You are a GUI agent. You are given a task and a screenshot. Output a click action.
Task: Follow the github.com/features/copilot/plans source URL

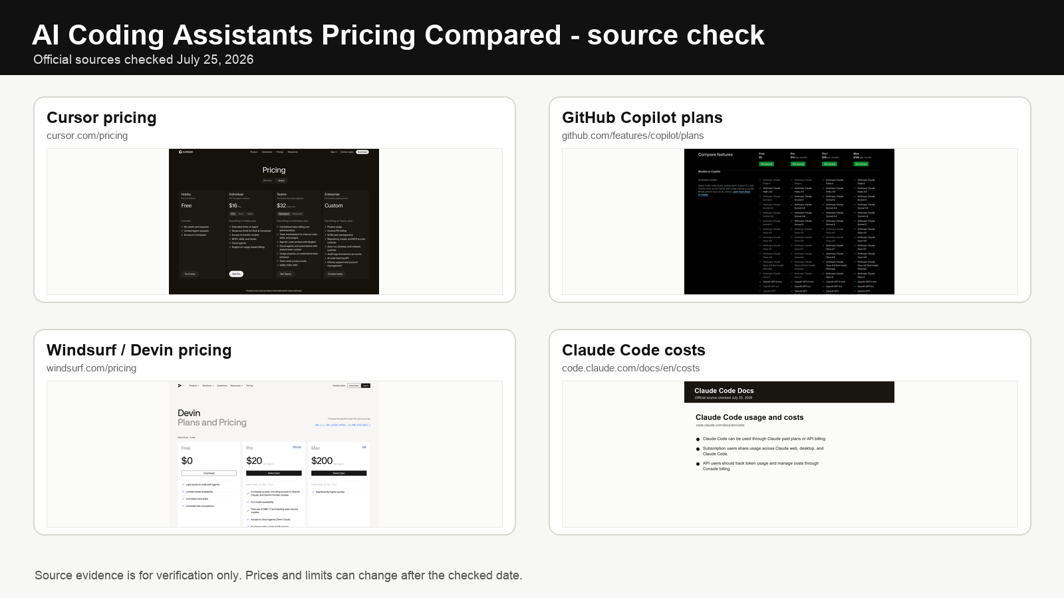632,136
